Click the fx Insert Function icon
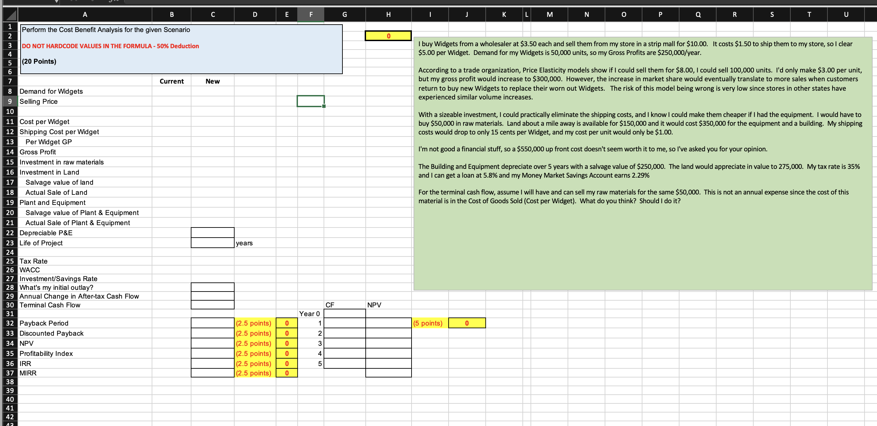This screenshot has width=877, height=426. click(x=112, y=2)
